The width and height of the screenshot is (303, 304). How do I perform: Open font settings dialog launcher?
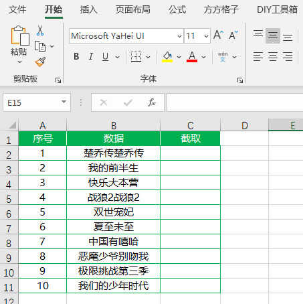tap(240, 80)
